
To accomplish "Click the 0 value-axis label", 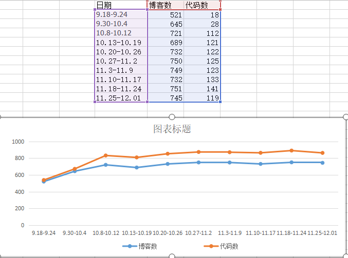I will click(x=23, y=225).
